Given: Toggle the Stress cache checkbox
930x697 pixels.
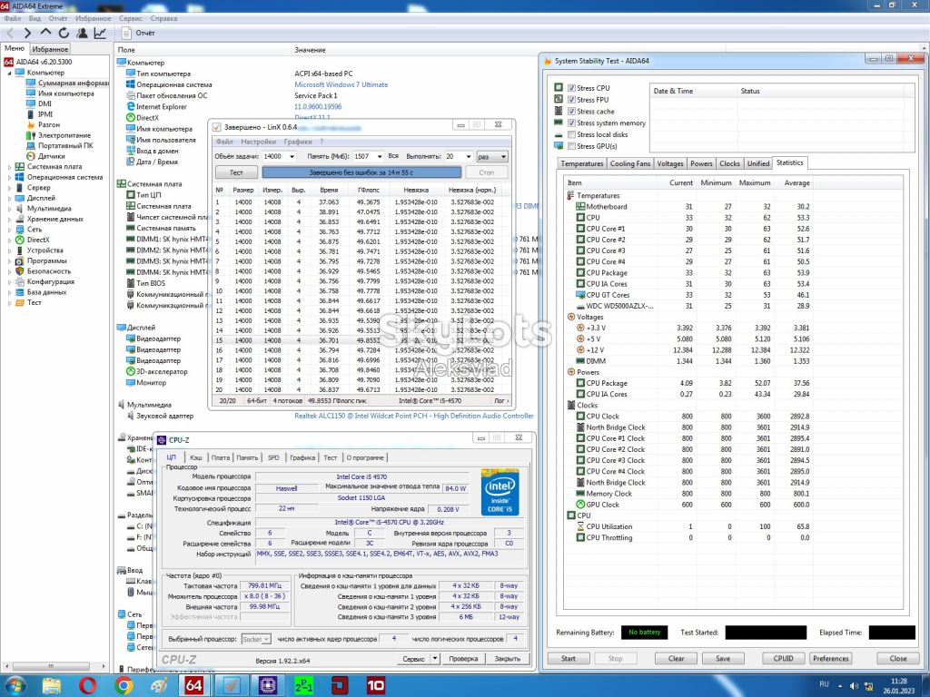Looking at the screenshot, I should (571, 112).
